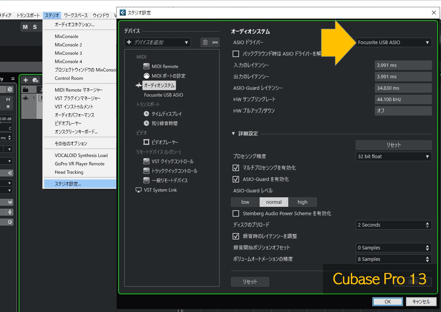Open the ASIO ドライバー dropdown
The width and height of the screenshot is (441, 312).
(393, 42)
